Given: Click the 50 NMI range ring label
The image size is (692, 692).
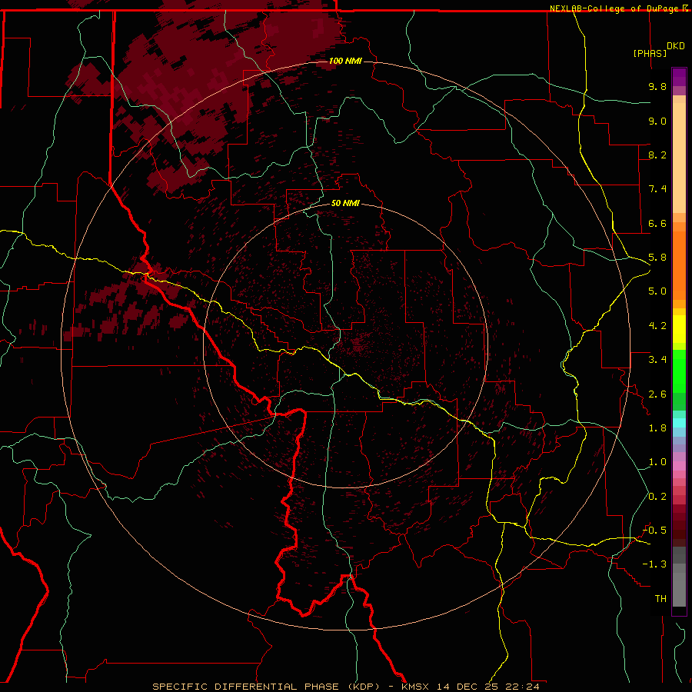Looking at the screenshot, I should pyautogui.click(x=345, y=203).
